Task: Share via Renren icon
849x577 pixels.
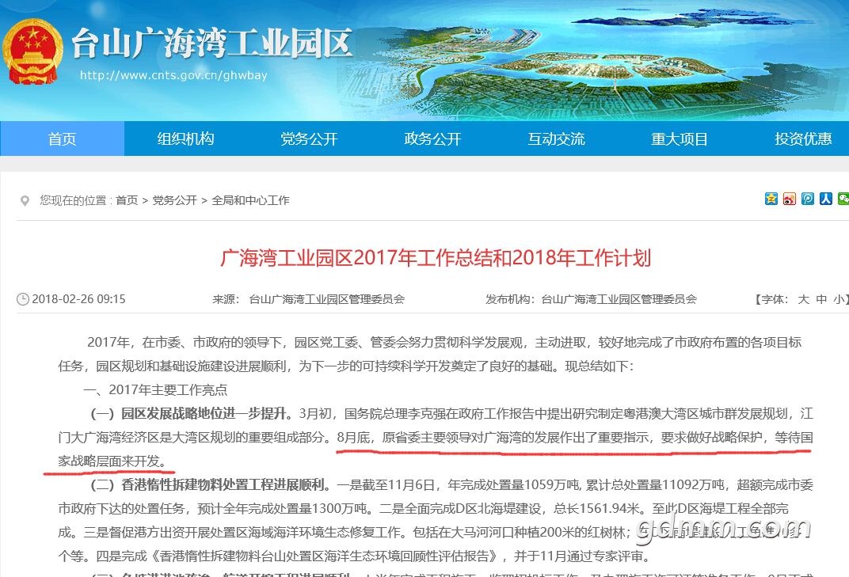Action: coord(826,199)
